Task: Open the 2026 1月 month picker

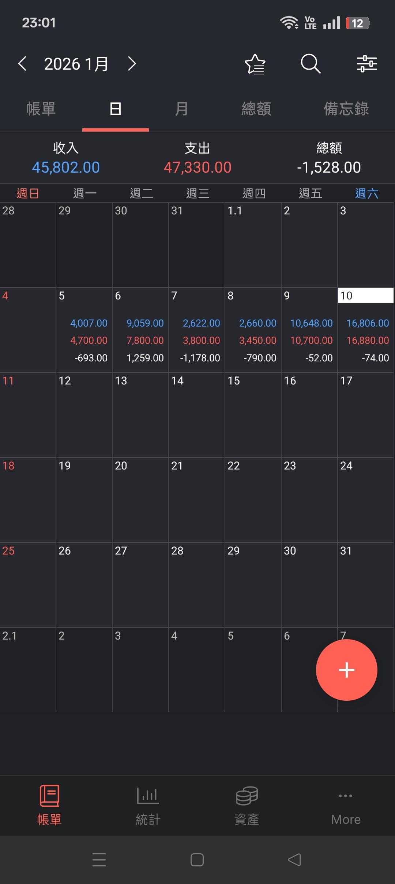Action: tap(76, 64)
